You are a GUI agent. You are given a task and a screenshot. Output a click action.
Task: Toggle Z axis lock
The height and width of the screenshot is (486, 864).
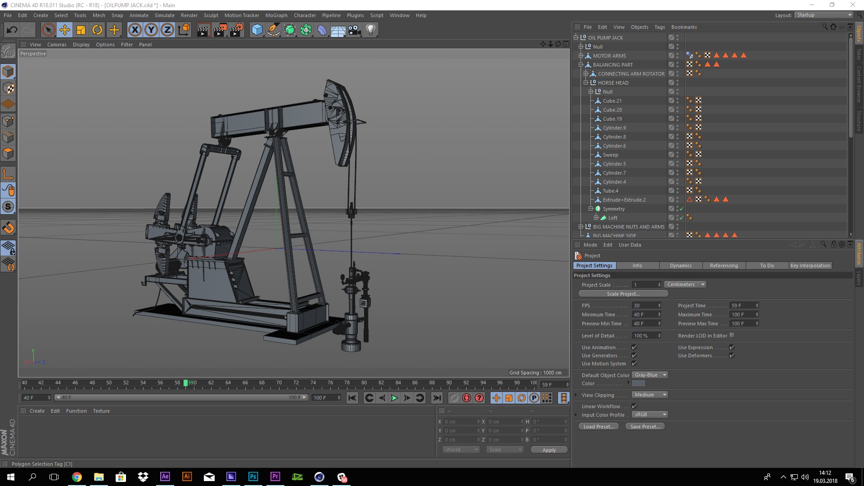[x=167, y=30]
